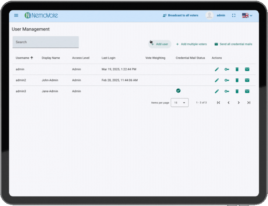Image resolution: width=268 pixels, height=206 pixels.
Task: Expand the Items per page dropdown
Action: point(180,103)
